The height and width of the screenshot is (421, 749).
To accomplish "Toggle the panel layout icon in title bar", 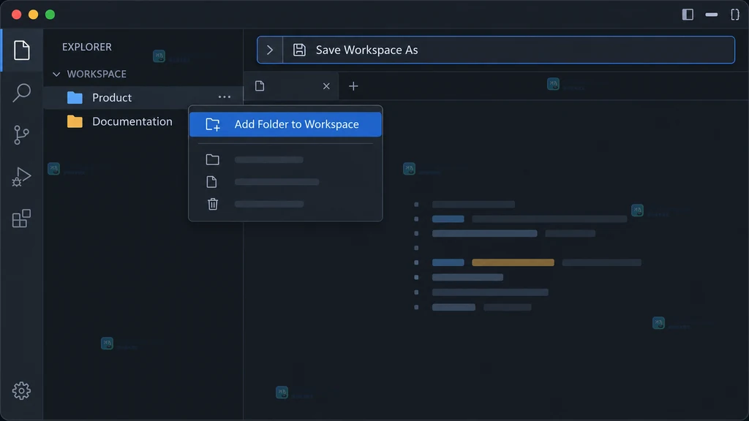I will point(712,15).
